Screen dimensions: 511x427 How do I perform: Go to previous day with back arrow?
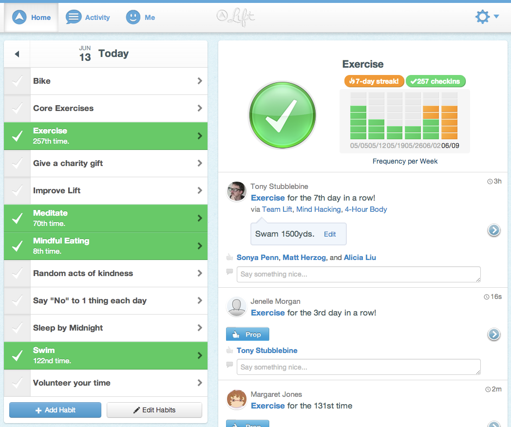click(x=17, y=54)
